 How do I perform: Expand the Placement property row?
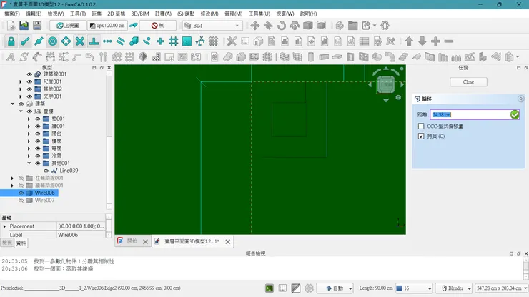[x=4, y=226]
